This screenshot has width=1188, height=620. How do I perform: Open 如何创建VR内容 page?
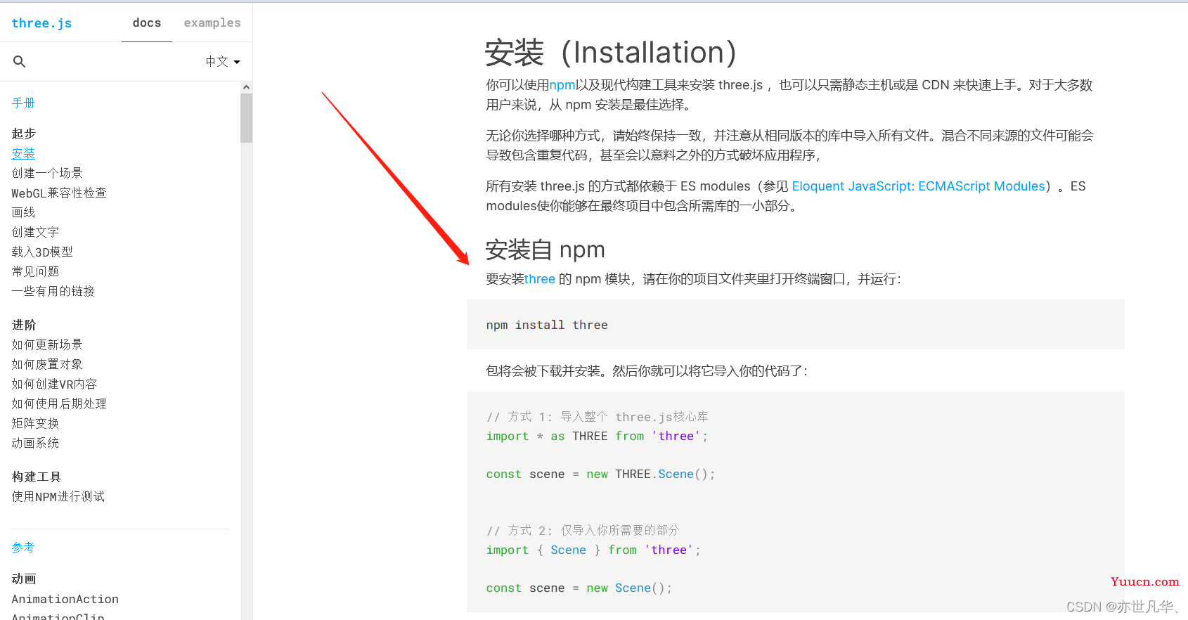[54, 384]
